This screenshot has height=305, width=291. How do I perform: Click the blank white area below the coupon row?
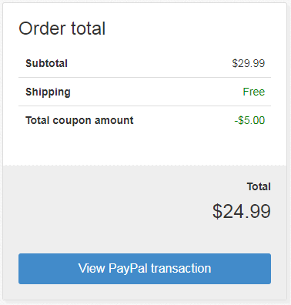click(145, 146)
